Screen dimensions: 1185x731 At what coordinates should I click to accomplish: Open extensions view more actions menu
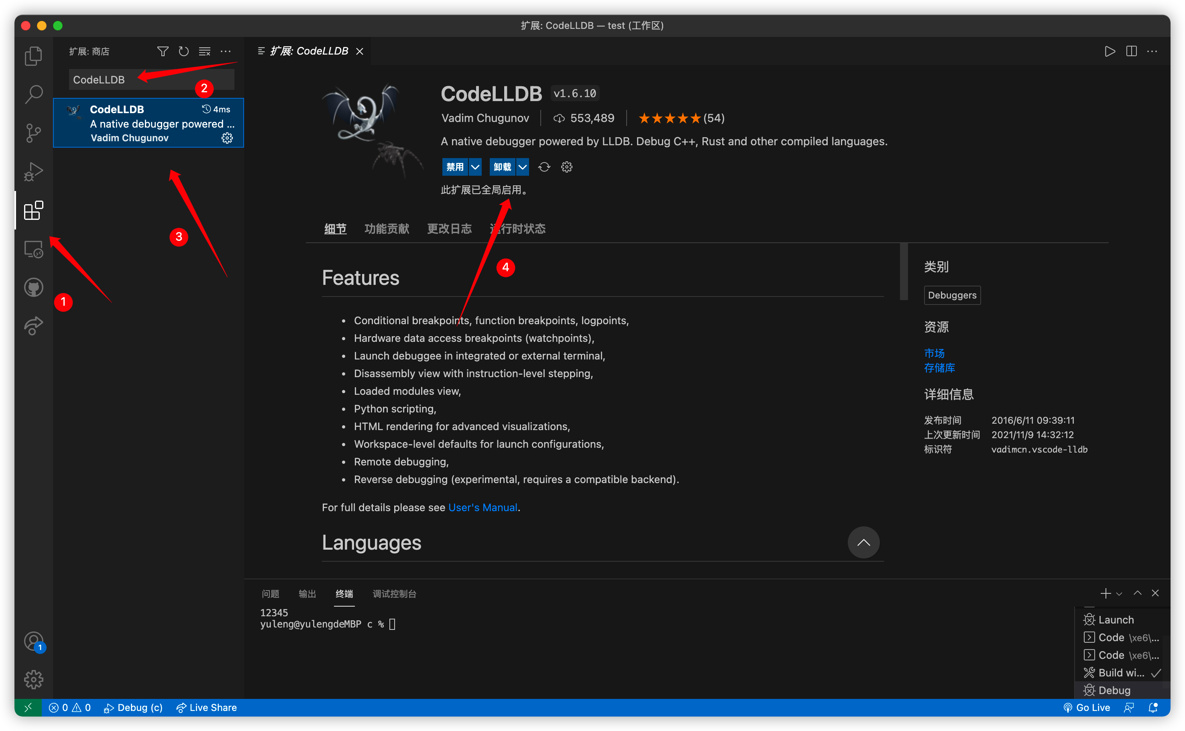[225, 51]
